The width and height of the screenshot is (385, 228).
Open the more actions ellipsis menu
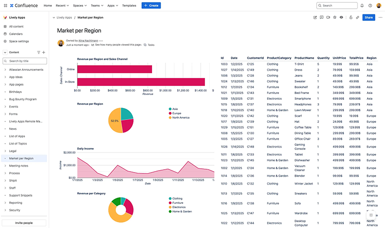[380, 17]
